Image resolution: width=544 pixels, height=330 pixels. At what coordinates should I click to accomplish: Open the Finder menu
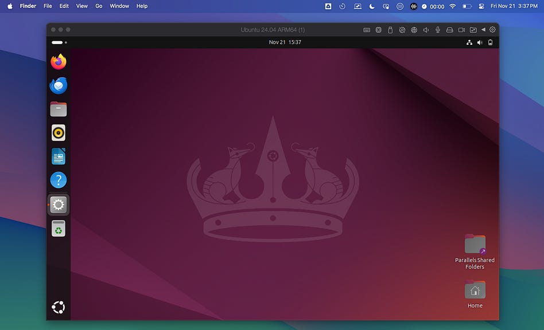(x=28, y=6)
